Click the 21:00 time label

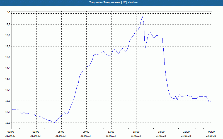click(x=187, y=132)
